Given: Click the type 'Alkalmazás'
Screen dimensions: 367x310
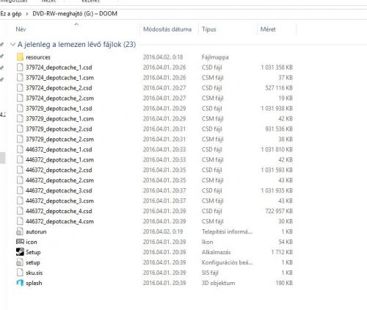Looking at the screenshot, I should (216, 252).
